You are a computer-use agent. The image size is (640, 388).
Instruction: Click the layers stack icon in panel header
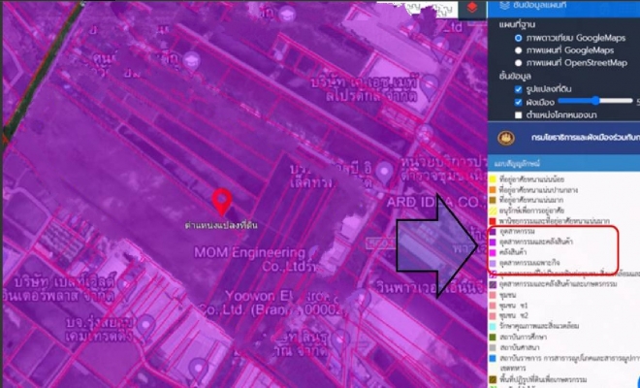[x=502, y=7]
